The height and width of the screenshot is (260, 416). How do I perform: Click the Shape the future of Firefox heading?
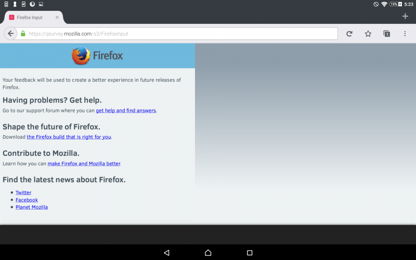coord(51,126)
